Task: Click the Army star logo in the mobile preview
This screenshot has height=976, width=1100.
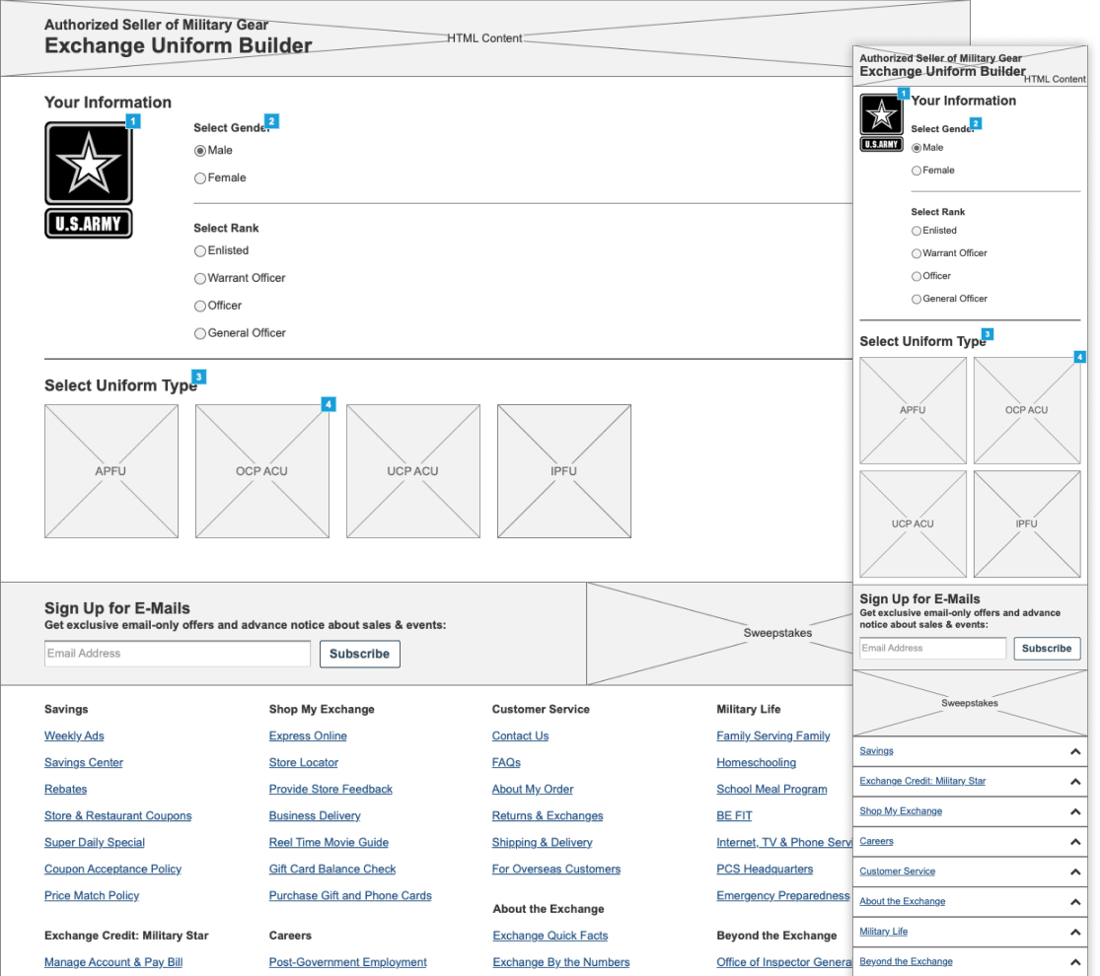Action: click(x=881, y=117)
